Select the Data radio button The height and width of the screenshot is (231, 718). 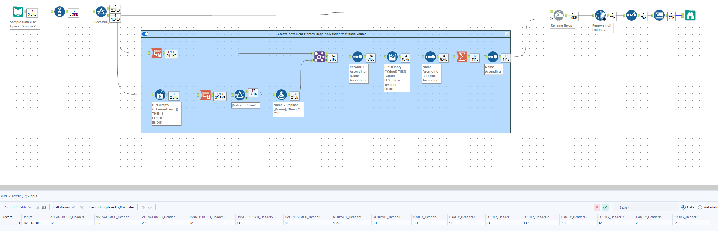point(683,207)
